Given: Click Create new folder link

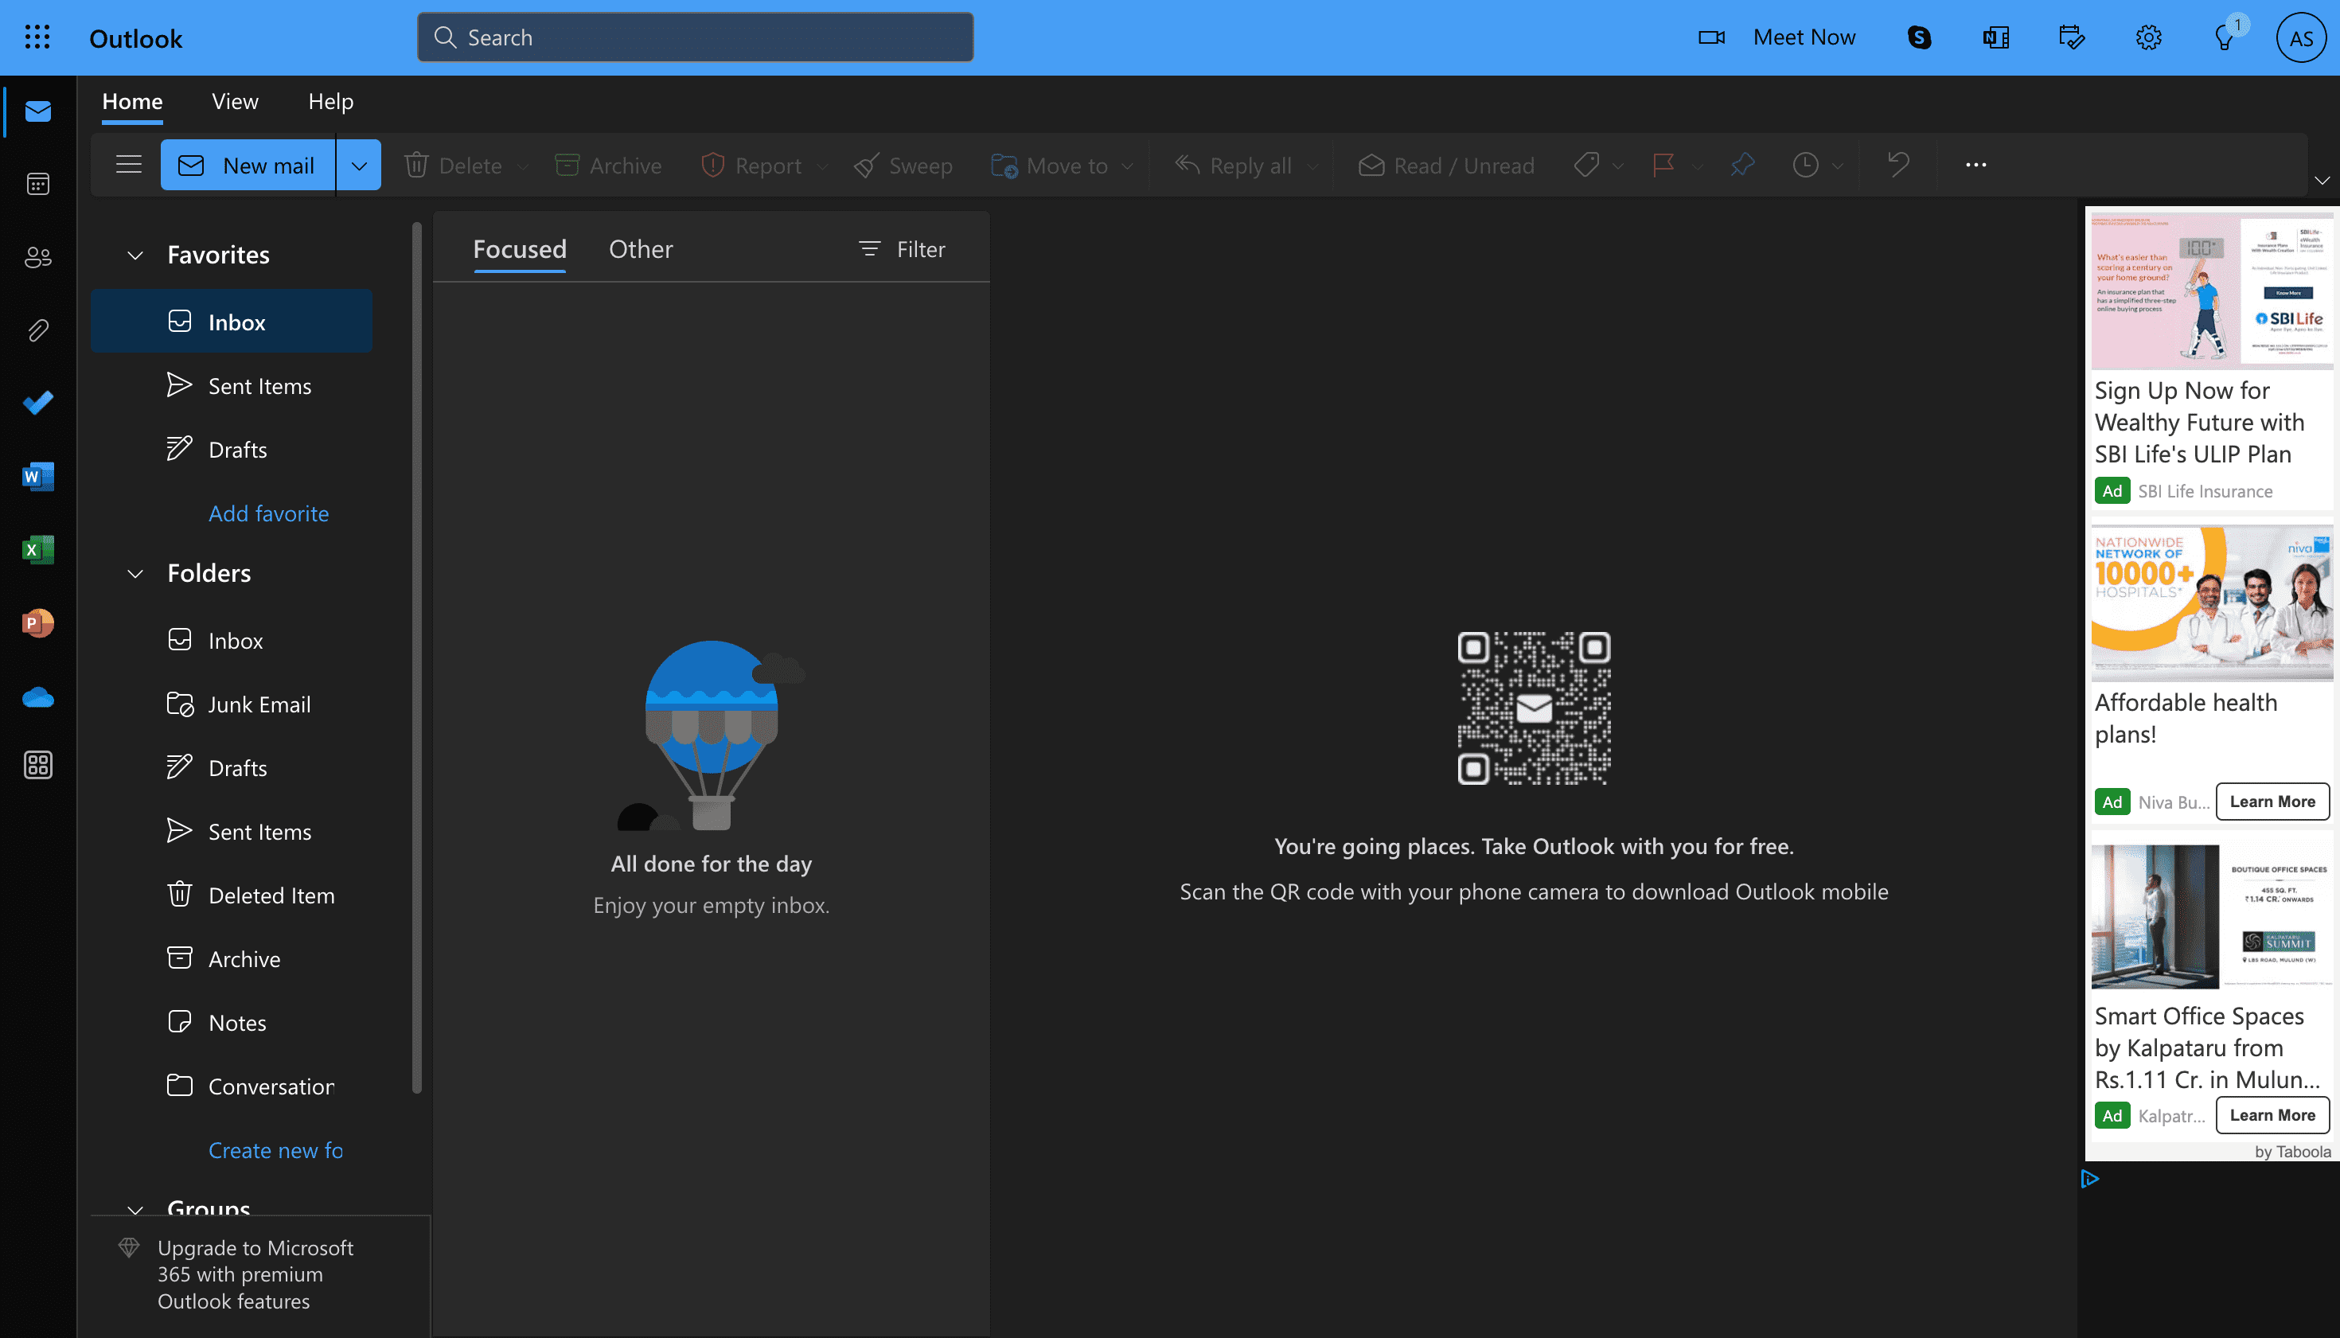Looking at the screenshot, I should pos(273,1149).
